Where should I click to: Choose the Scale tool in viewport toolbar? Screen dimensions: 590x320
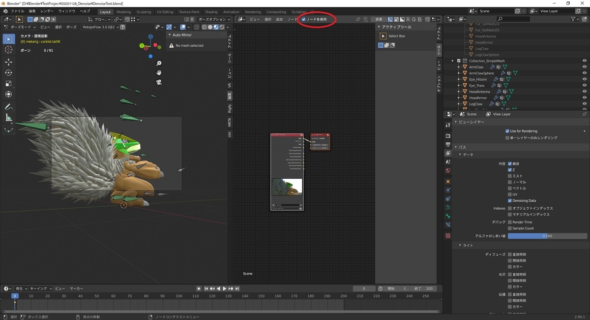click(9, 84)
